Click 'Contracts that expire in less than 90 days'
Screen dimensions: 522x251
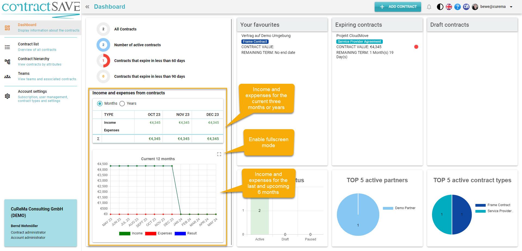(x=150, y=76)
